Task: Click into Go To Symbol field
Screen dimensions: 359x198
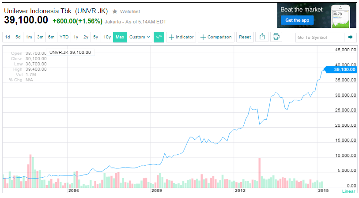Action: point(320,38)
